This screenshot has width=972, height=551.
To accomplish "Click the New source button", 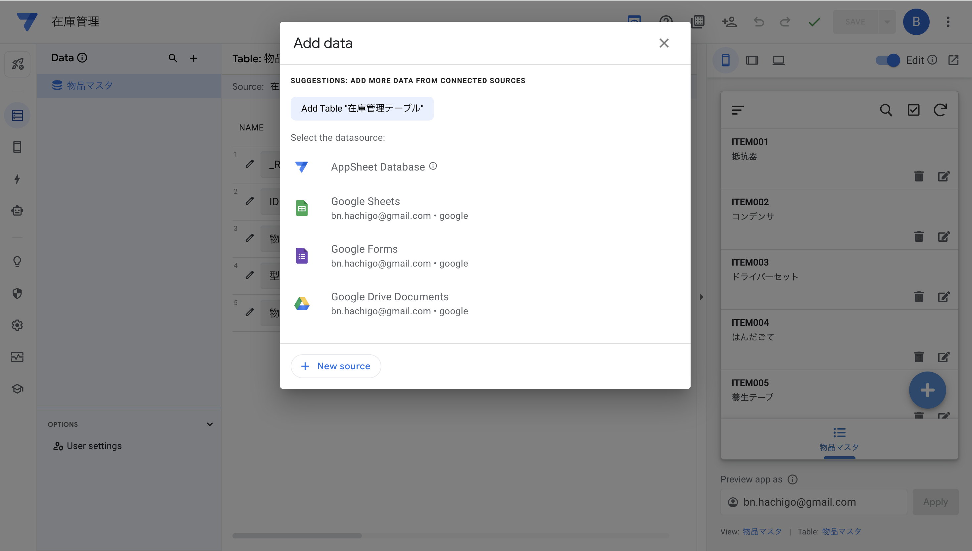I will pos(336,366).
